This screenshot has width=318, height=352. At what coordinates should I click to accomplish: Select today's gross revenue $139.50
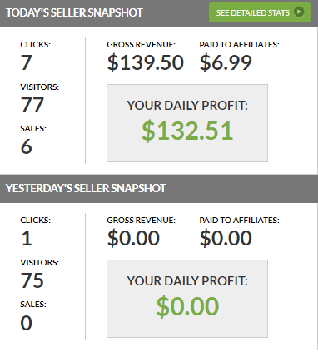click(146, 62)
